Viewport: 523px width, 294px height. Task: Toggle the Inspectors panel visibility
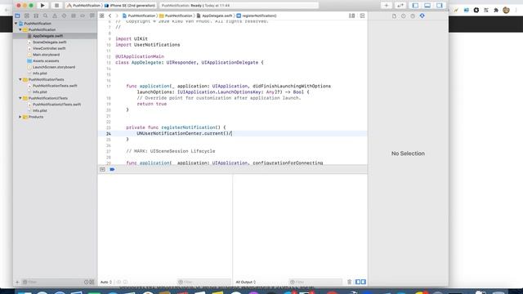point(440,6)
